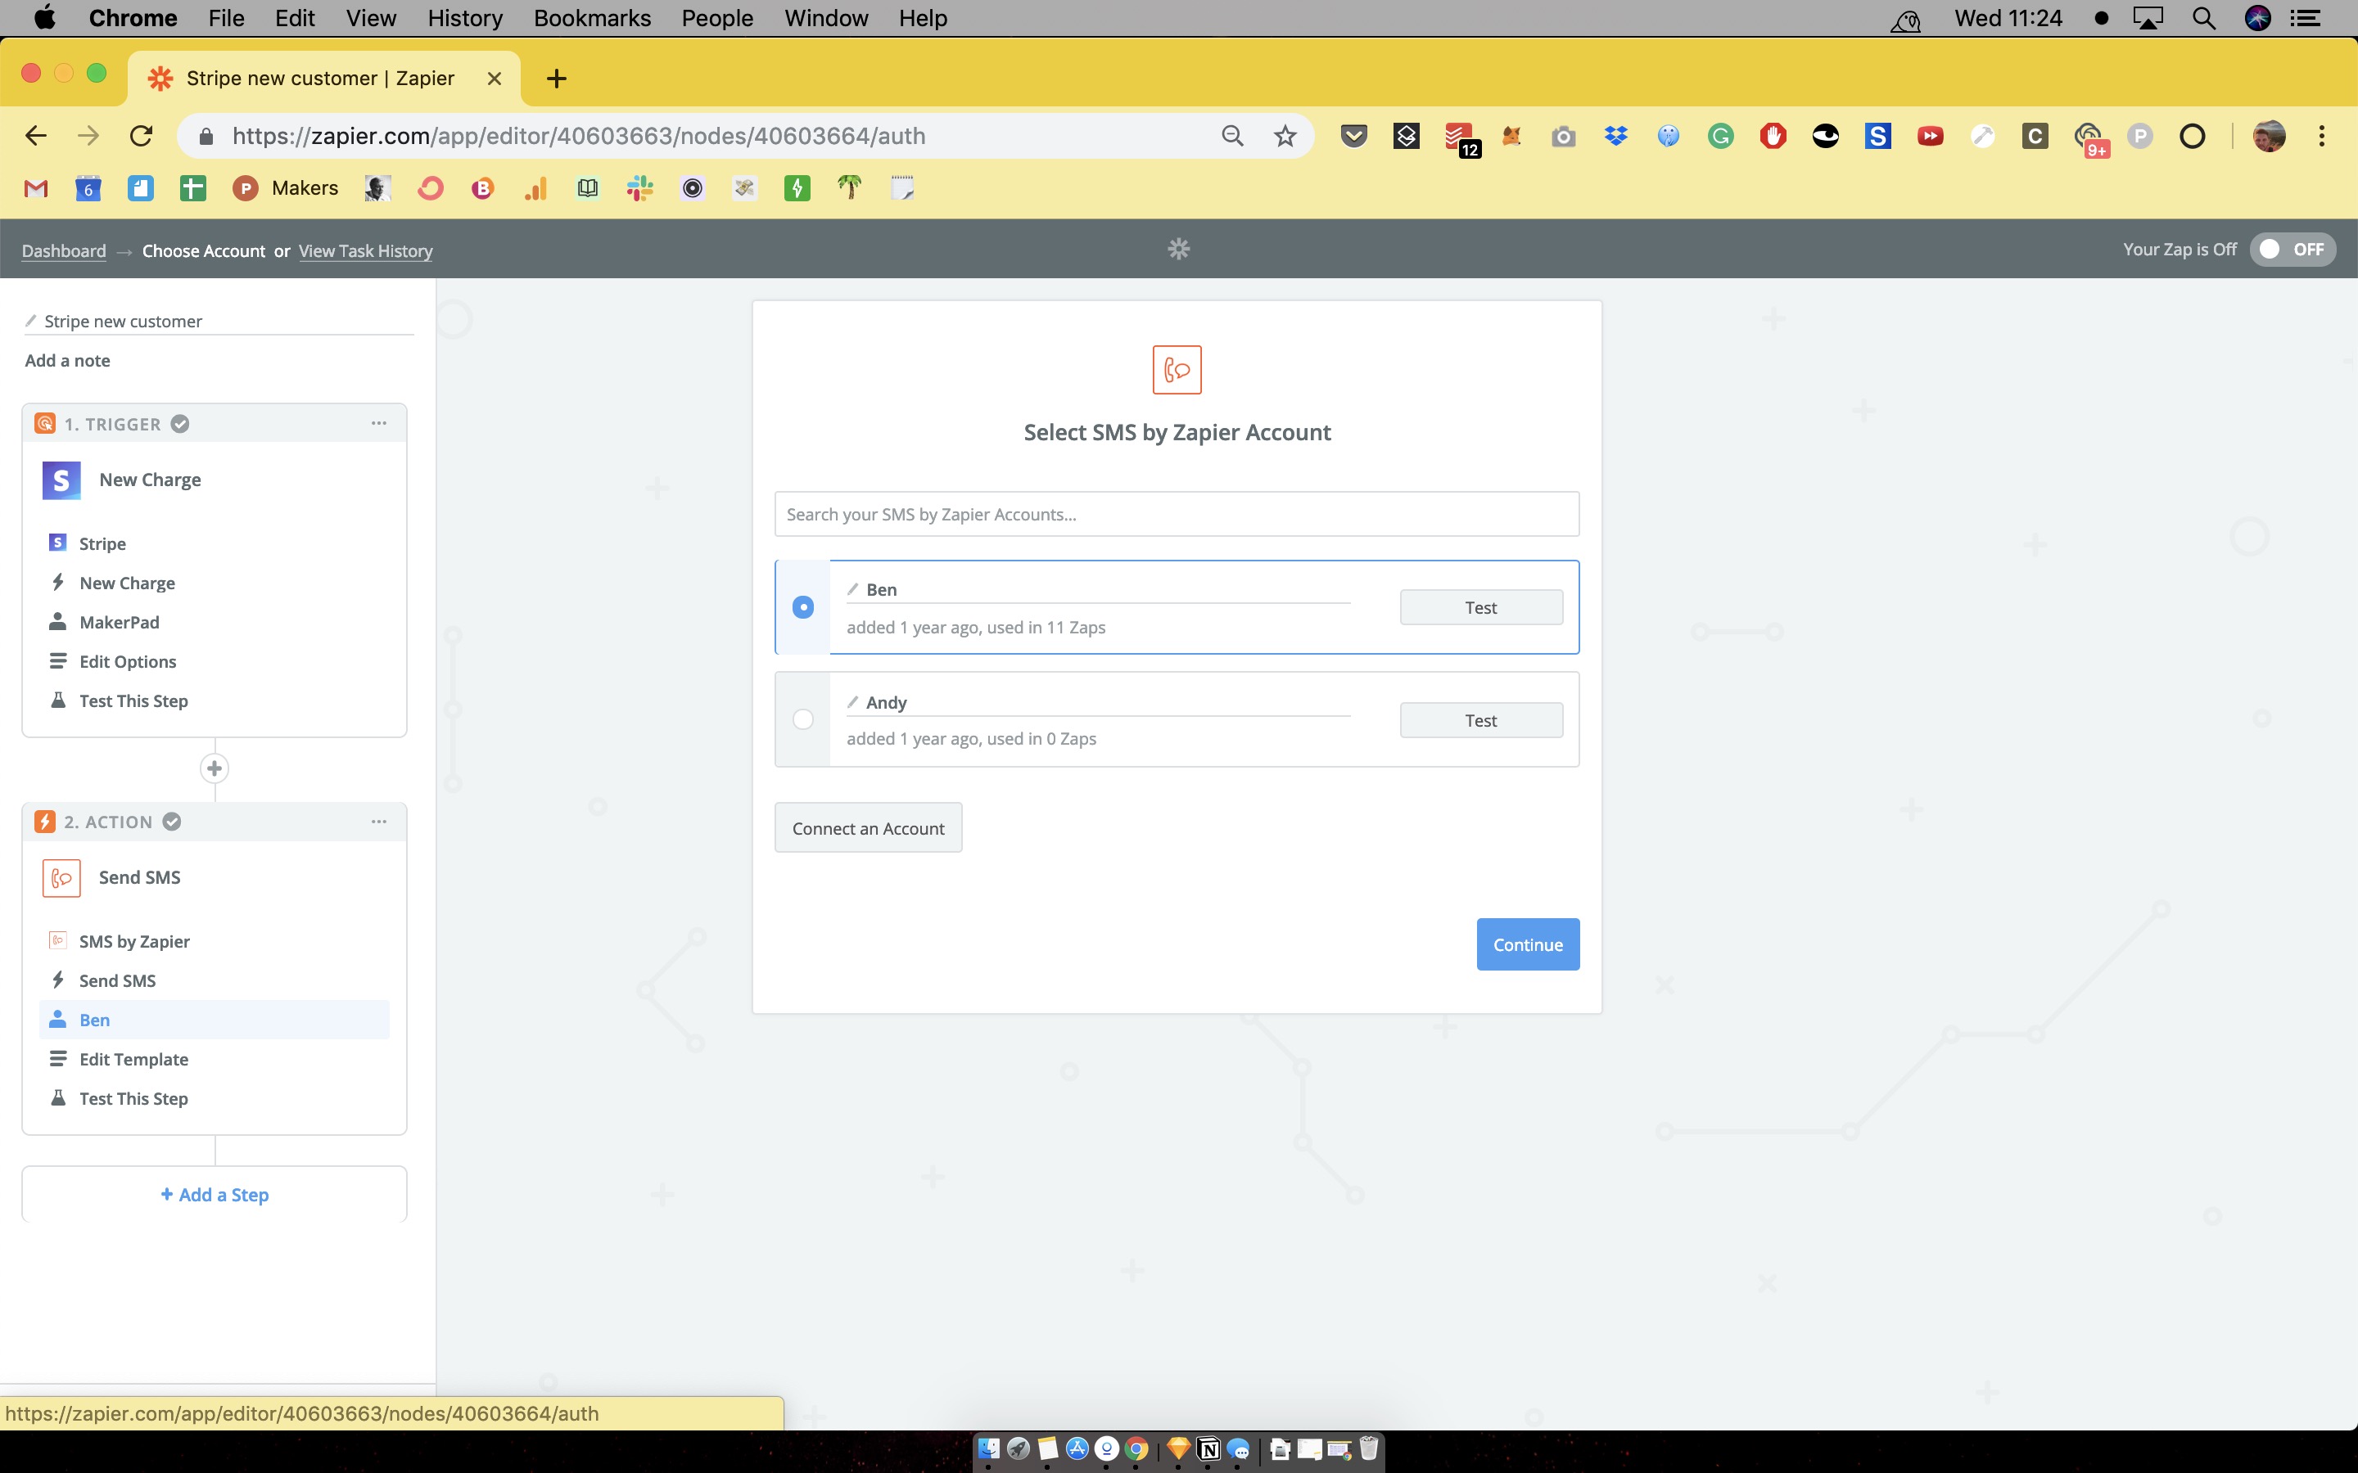Click the Dropbox extension icon
The image size is (2358, 1473).
[1615, 135]
